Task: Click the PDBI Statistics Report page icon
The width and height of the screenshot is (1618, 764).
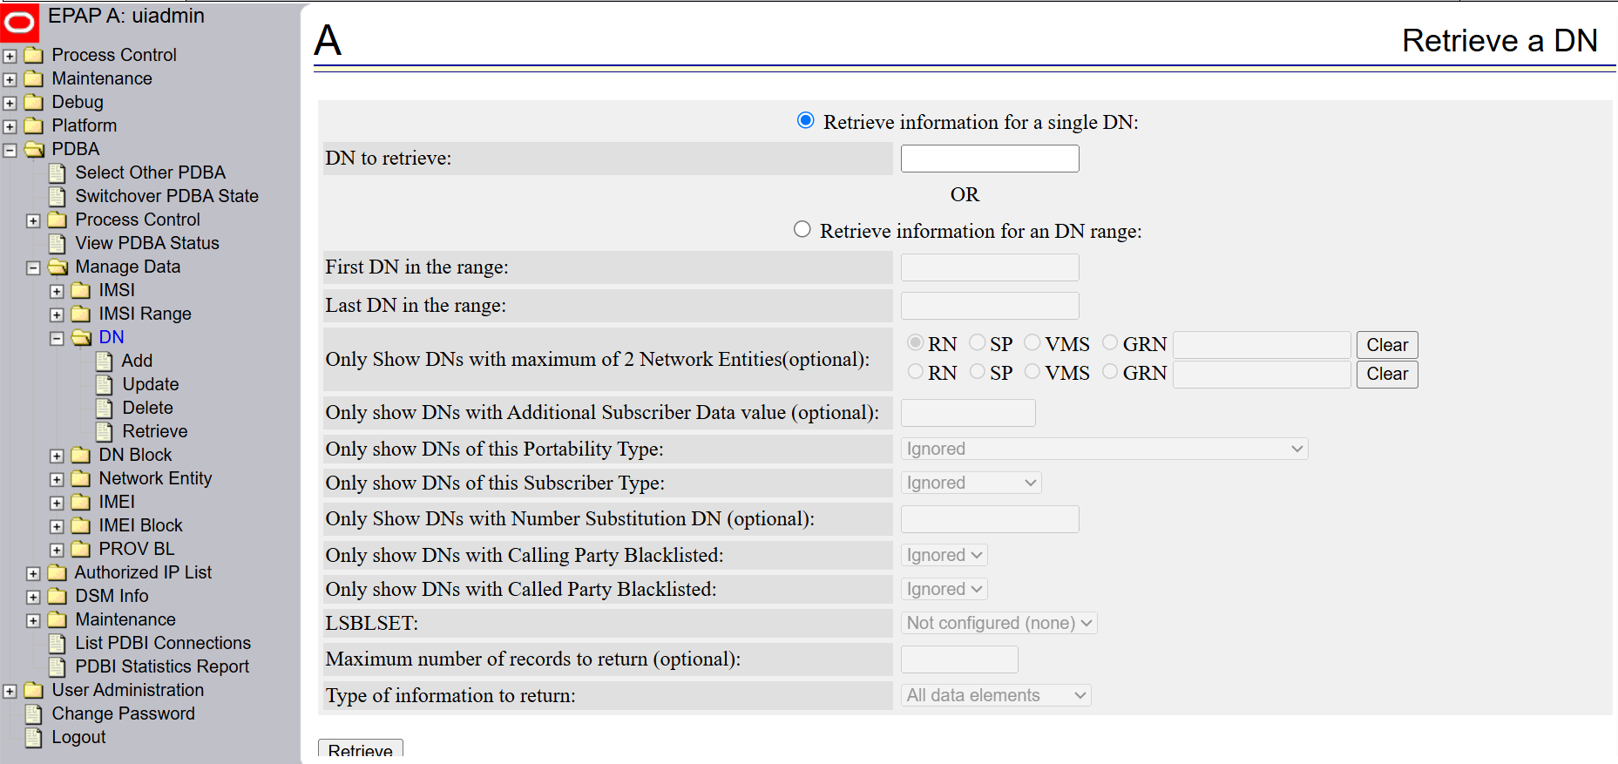Action: (58, 666)
